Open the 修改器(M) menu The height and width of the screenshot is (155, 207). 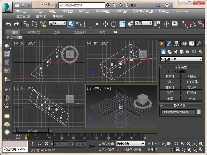coord(103,11)
